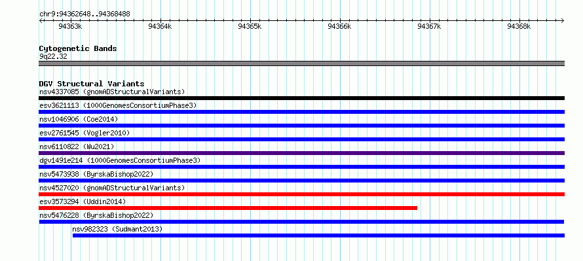This screenshot has height=261, width=583.
Task: Click the blue nsv1046906 Coe2014 bar
Action: [301, 126]
